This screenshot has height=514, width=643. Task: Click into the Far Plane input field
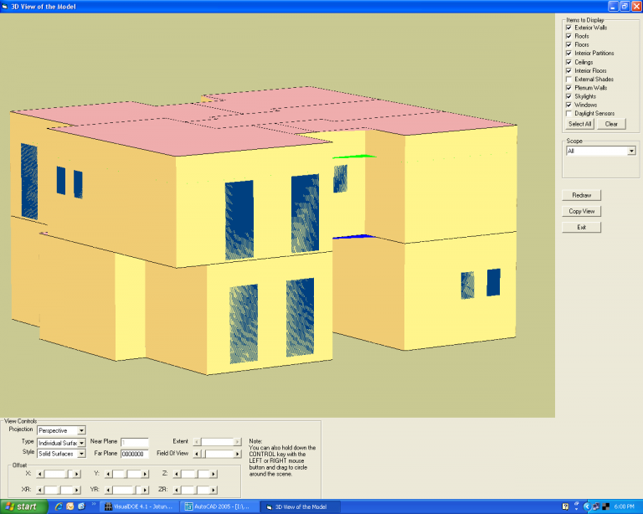pos(134,454)
